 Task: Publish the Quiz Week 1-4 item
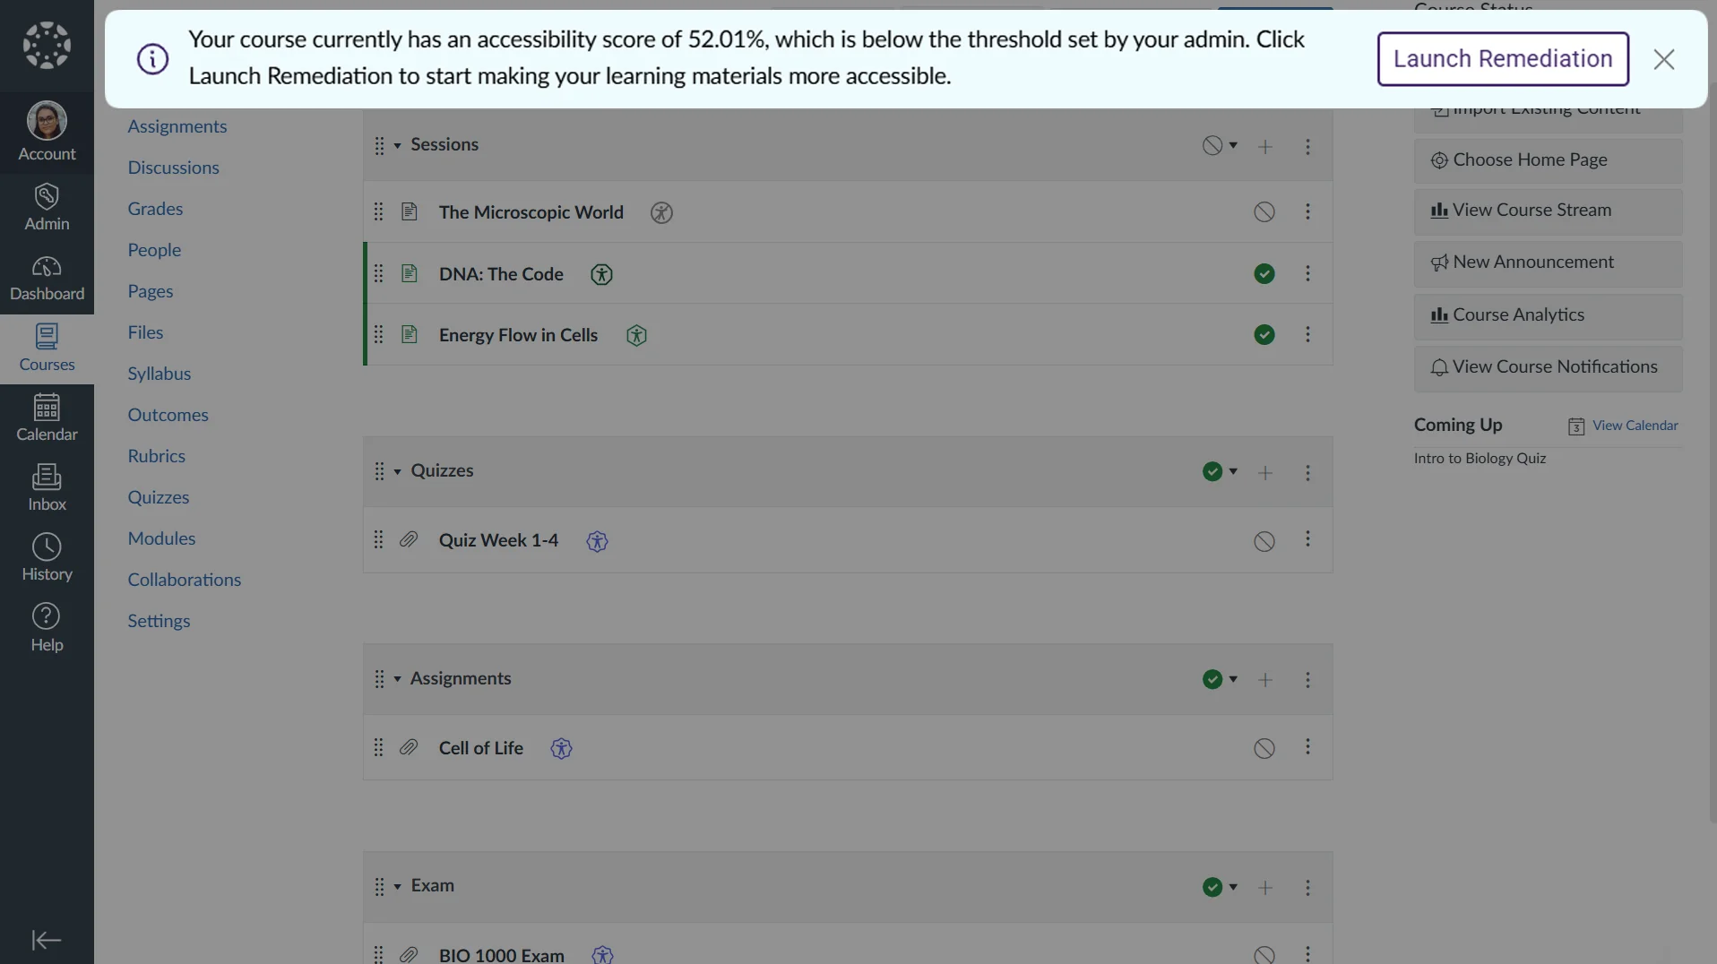coord(1264,541)
